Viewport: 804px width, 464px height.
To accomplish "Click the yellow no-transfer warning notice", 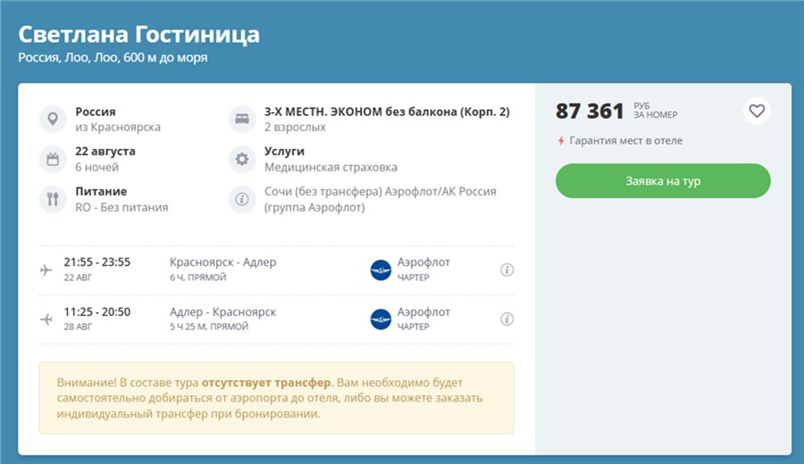I will 276,397.
